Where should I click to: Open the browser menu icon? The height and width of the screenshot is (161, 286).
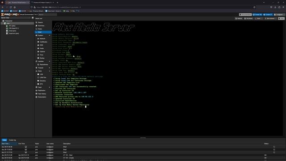pyautogui.click(x=283, y=7)
